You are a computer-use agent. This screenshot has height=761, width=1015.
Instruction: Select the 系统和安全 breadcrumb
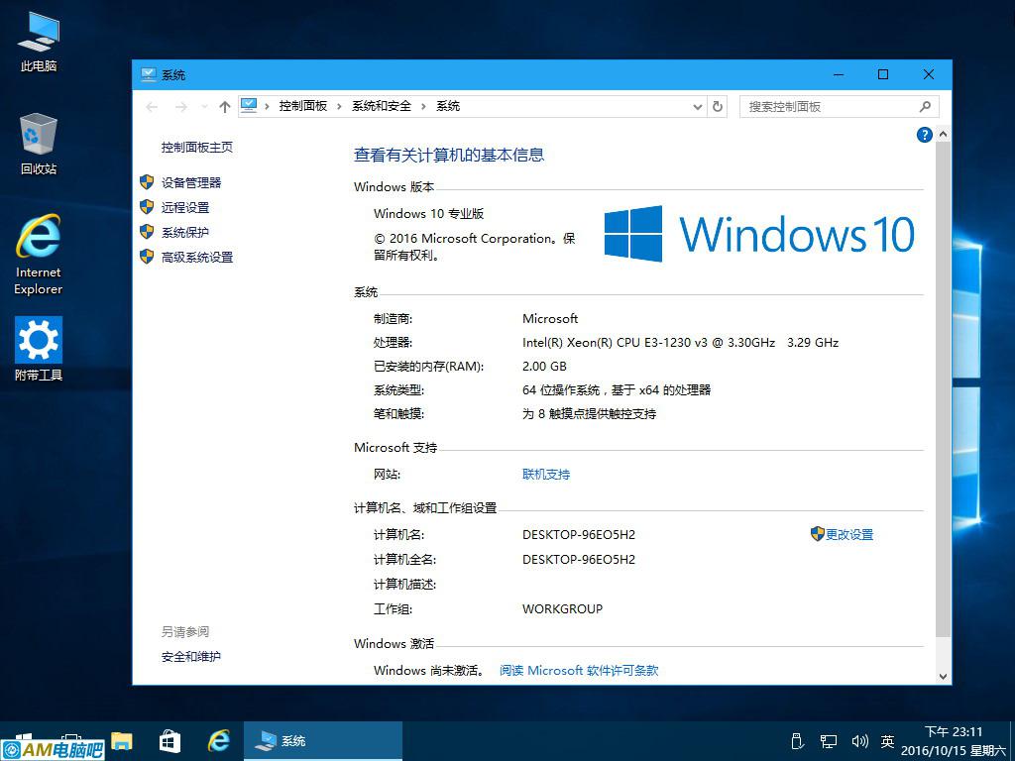pos(382,106)
